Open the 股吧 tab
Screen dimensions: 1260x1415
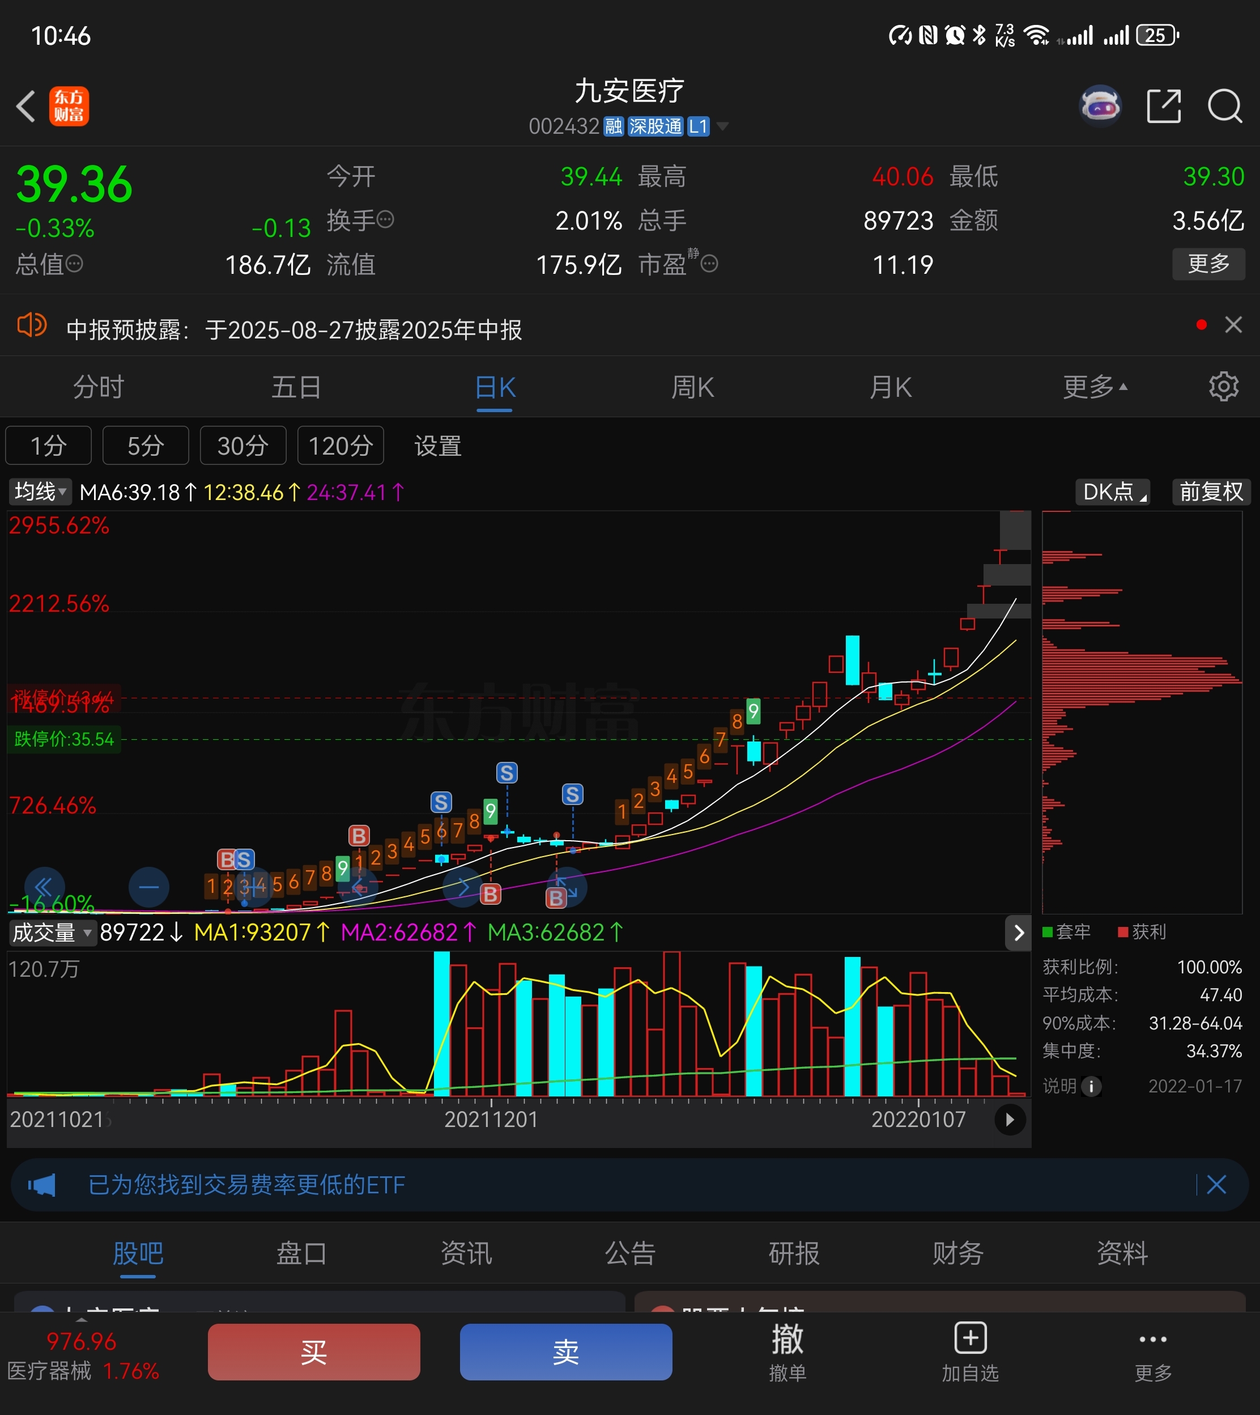pos(138,1253)
